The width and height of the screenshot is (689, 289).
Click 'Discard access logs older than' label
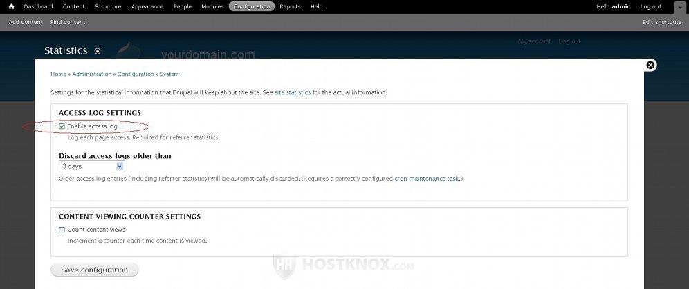[x=115, y=156]
